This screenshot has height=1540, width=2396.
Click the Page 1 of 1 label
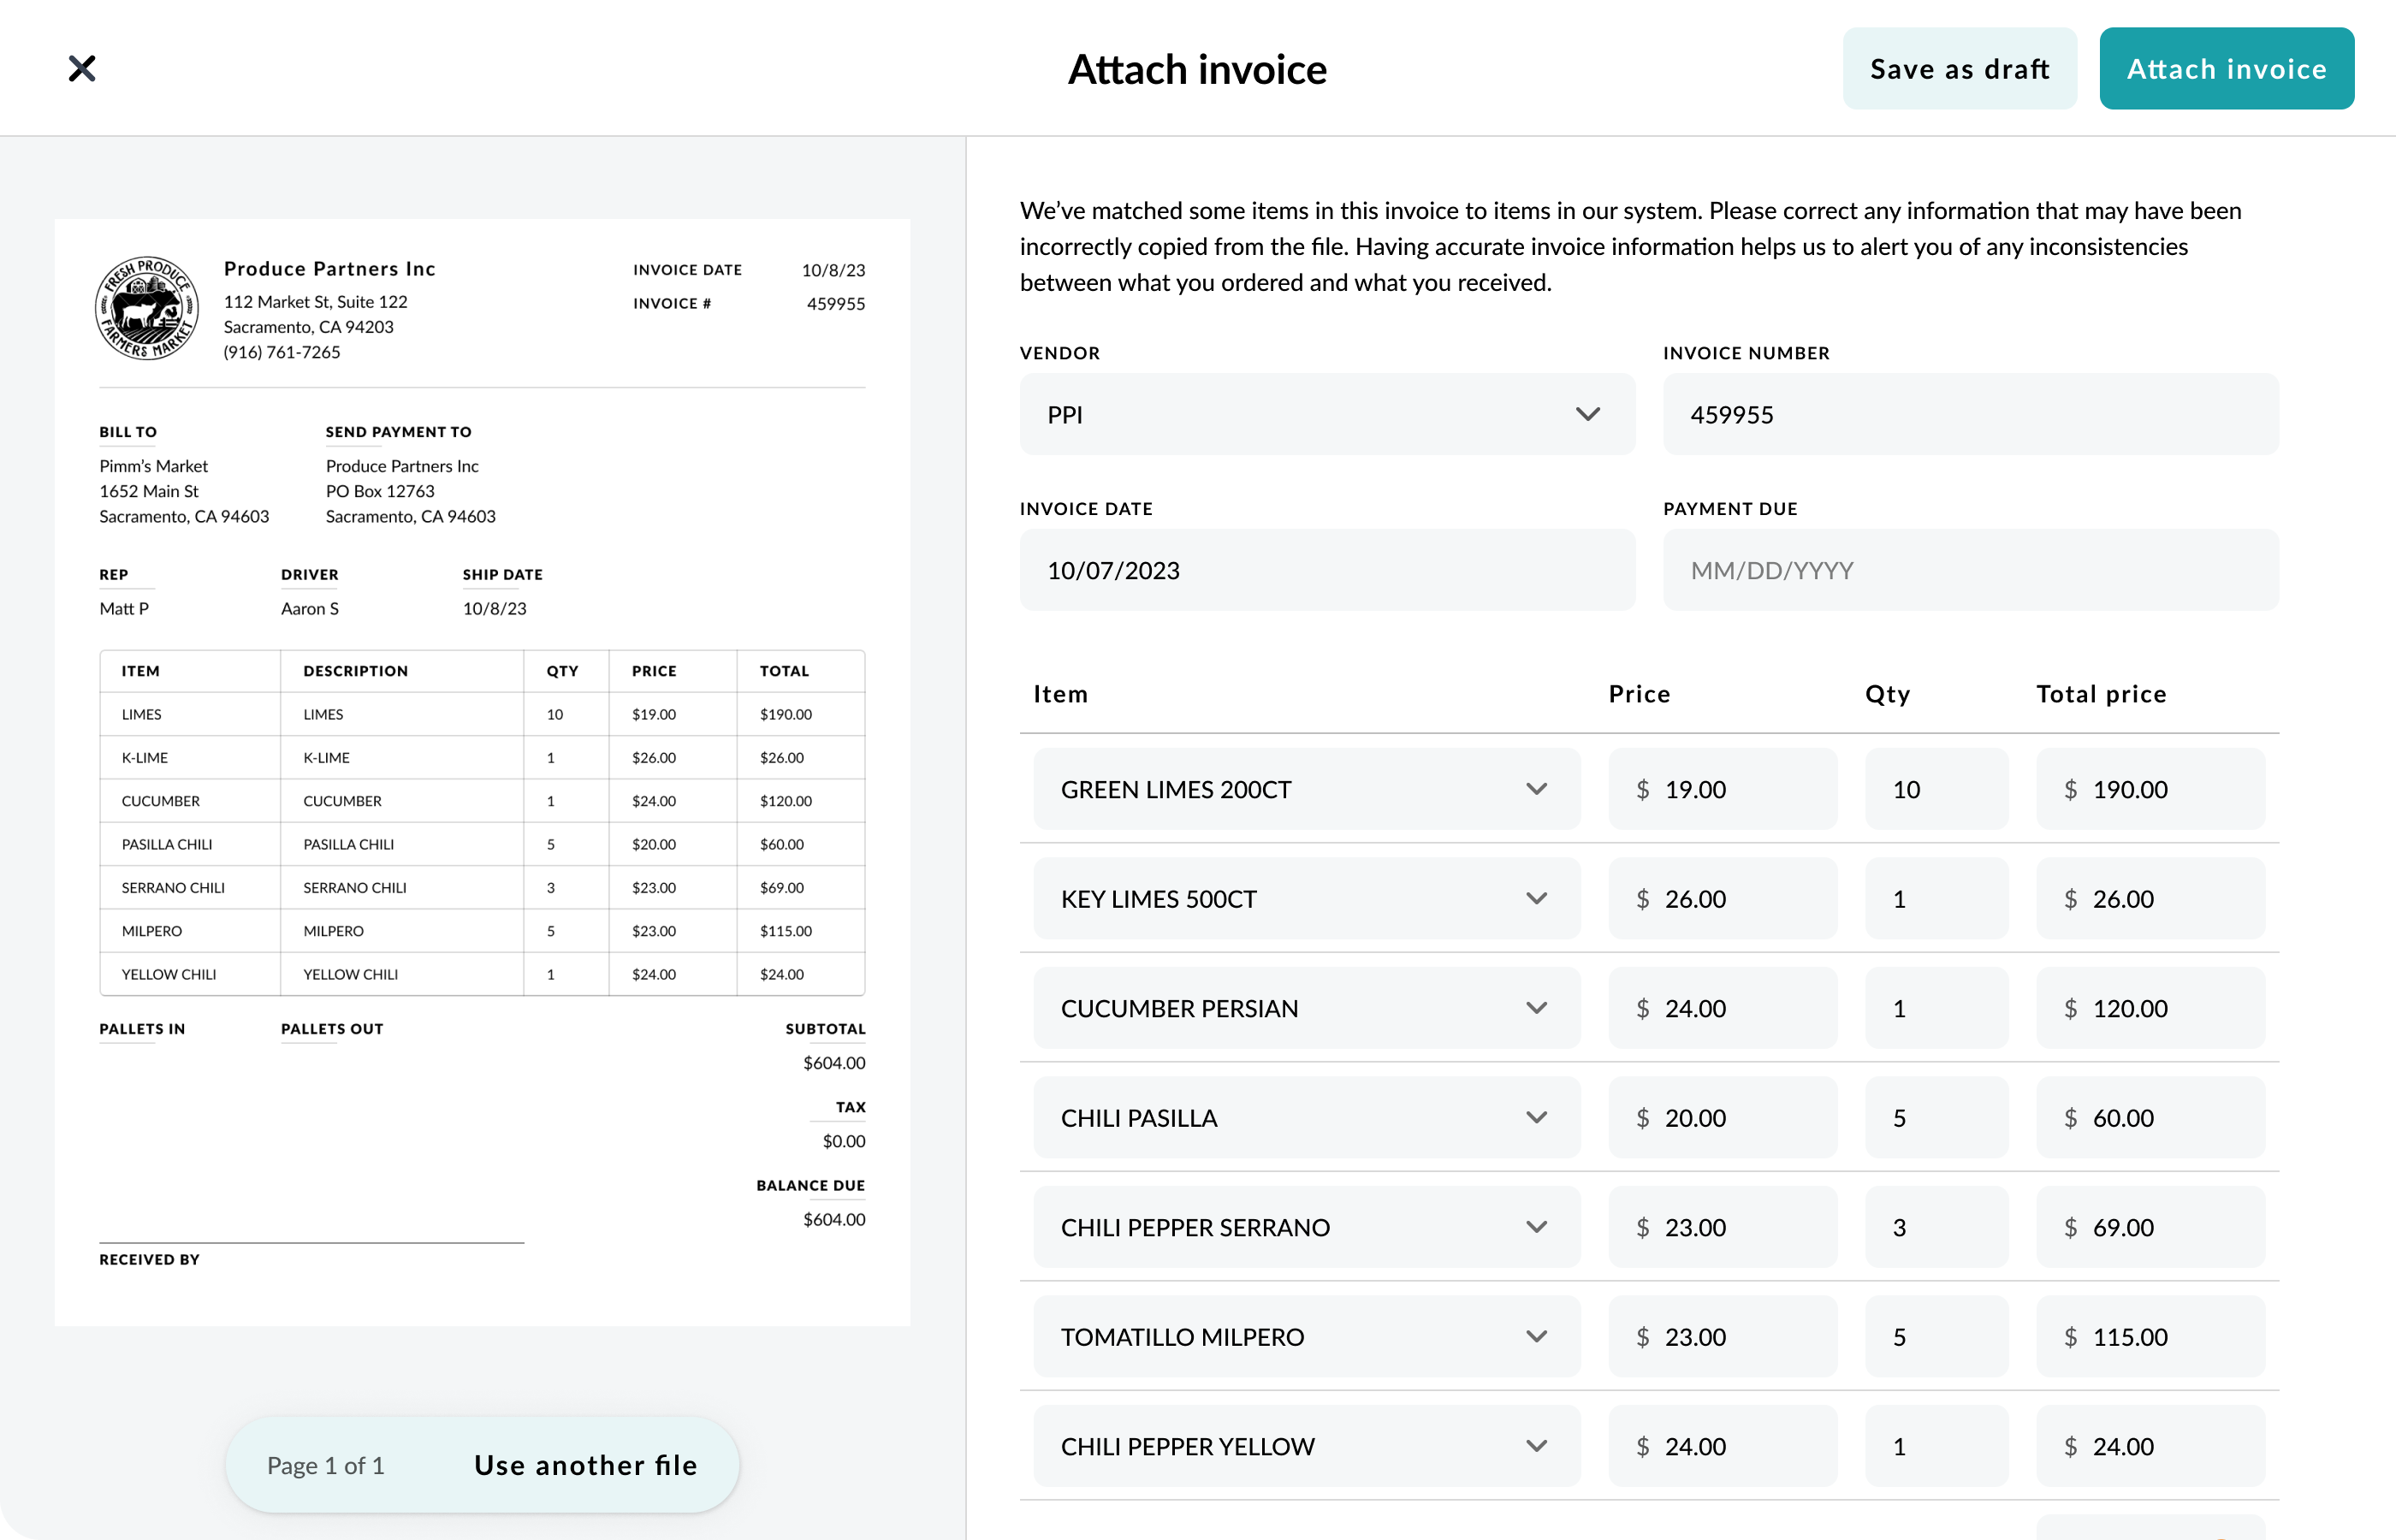point(325,1465)
